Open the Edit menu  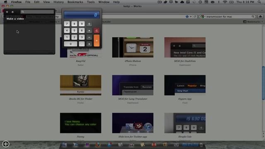point(37,2)
